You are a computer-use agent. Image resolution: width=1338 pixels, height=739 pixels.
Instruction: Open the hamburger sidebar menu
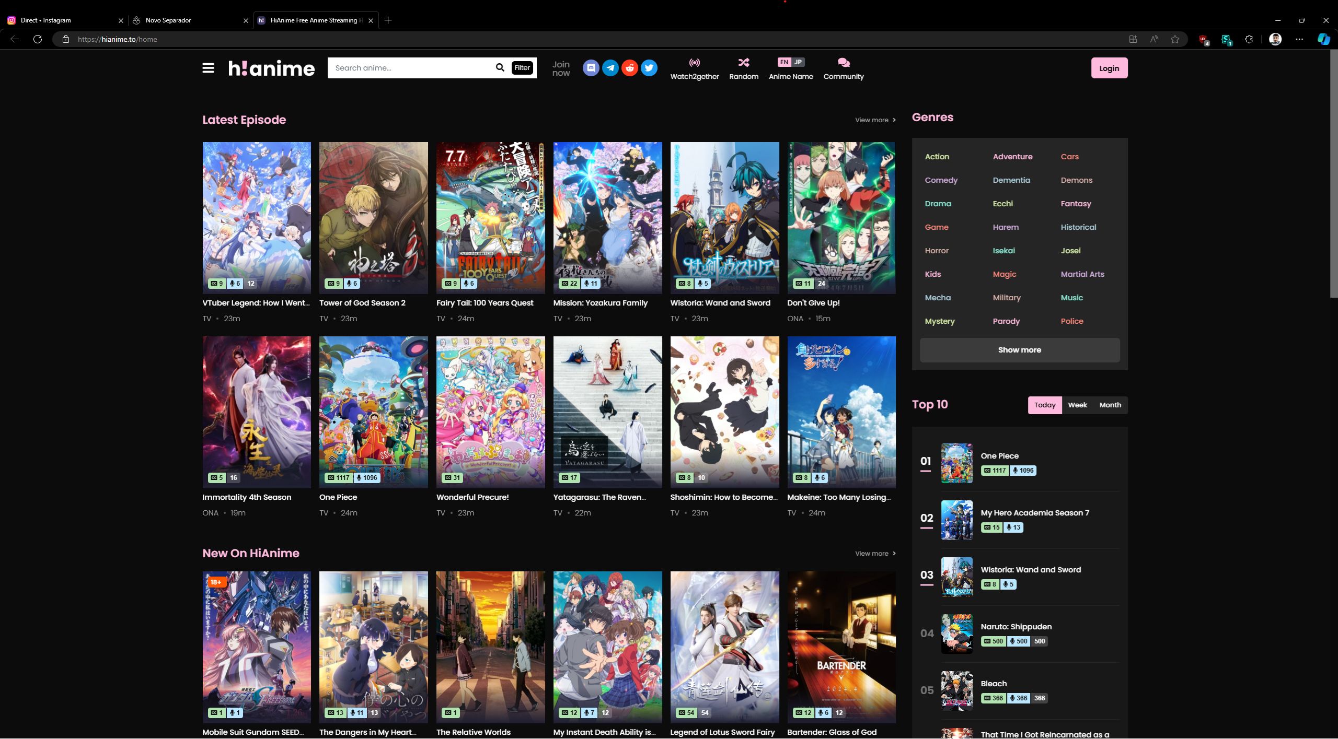[208, 68]
